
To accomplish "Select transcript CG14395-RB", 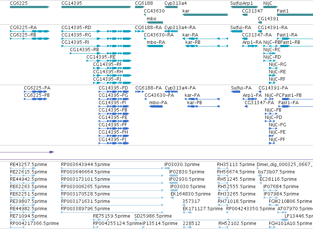I will click(101, 53).
